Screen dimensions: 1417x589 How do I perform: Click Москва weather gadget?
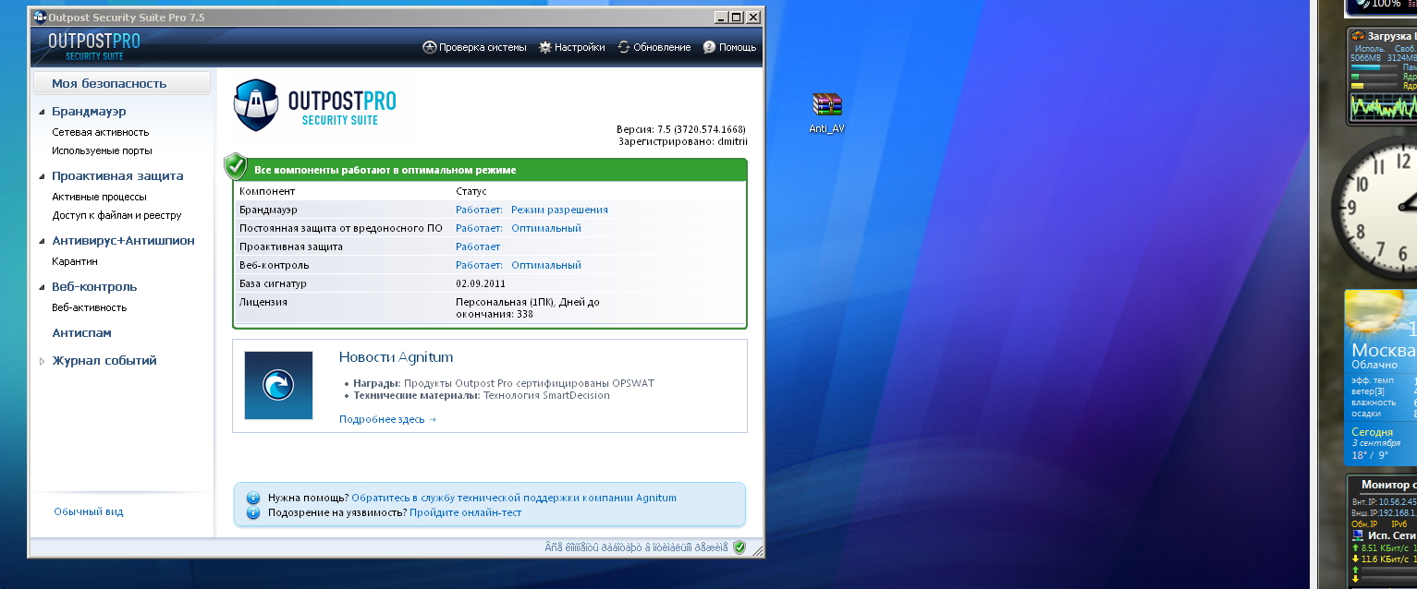1381,379
